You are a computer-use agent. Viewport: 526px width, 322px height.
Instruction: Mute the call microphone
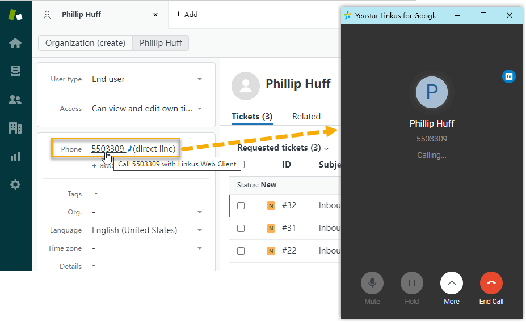[372, 283]
